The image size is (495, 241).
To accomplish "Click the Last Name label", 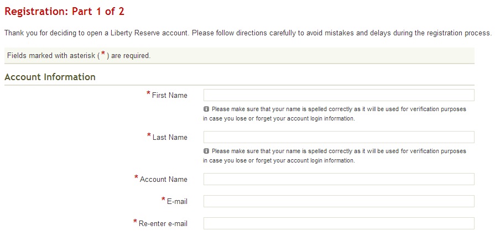I will pyautogui.click(x=170, y=138).
